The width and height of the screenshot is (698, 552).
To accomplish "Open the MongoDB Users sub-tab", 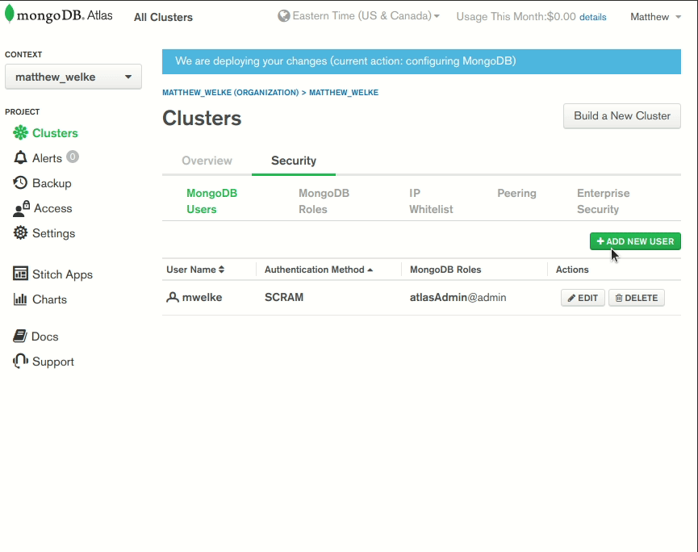I will tap(212, 201).
